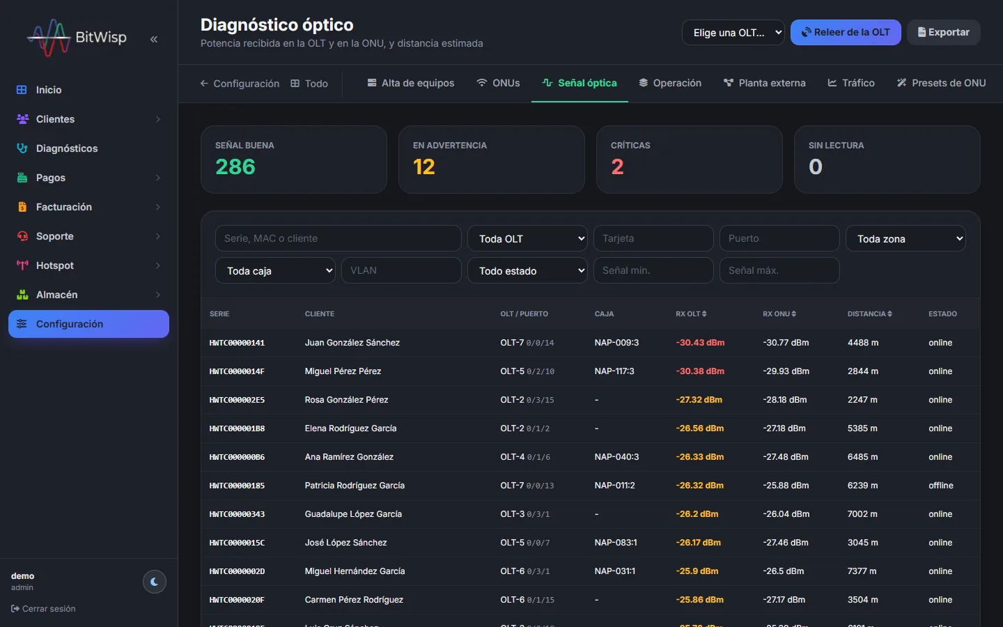1003x627 pixels.
Task: Open the 'Toda zona' dropdown
Action: (x=905, y=238)
